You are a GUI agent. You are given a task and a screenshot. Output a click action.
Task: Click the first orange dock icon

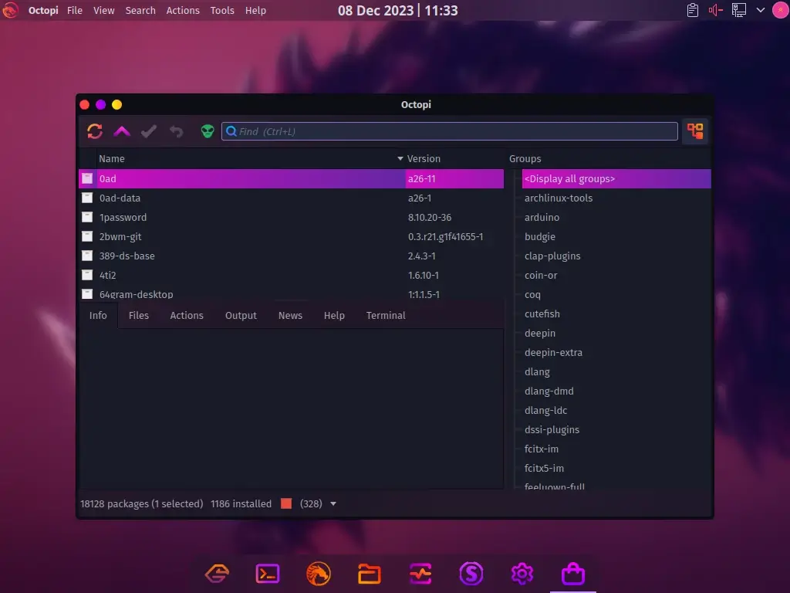click(x=217, y=574)
